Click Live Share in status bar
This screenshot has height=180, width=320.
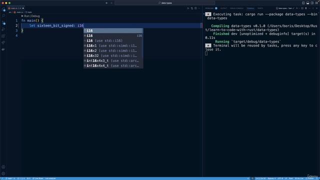[x=38, y=178]
